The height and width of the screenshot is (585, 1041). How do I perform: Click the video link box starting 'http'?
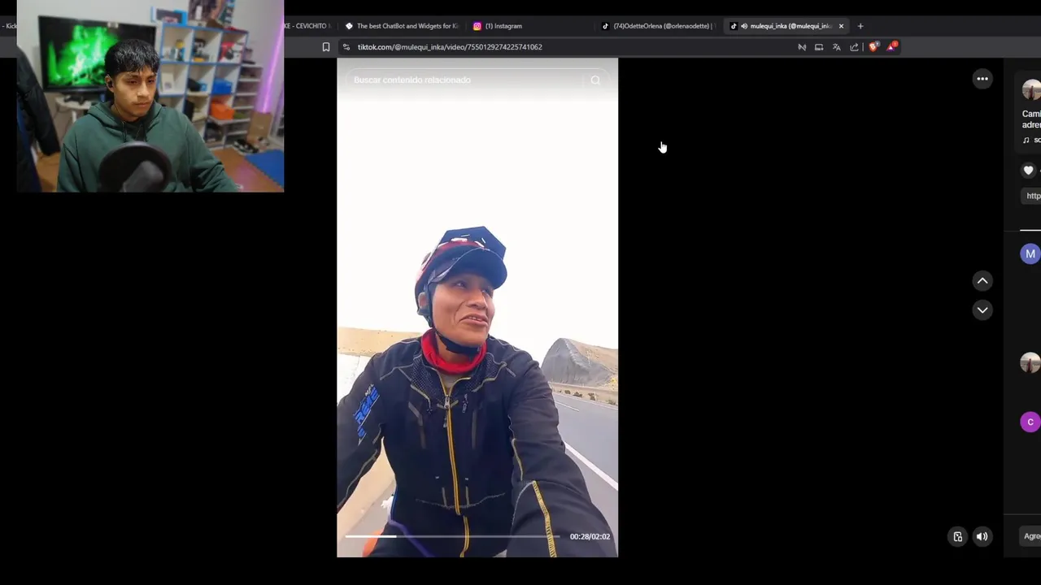pos(1031,196)
